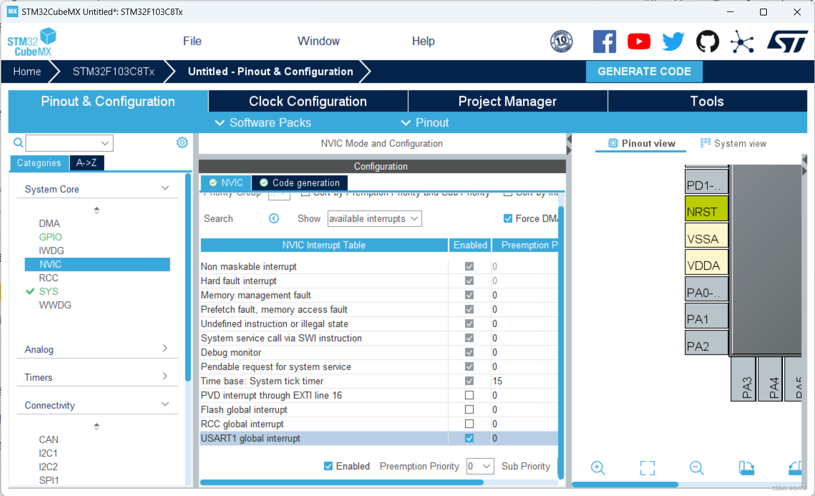Click the NRST pin on the chip
The height and width of the screenshot is (496, 815).
(707, 208)
